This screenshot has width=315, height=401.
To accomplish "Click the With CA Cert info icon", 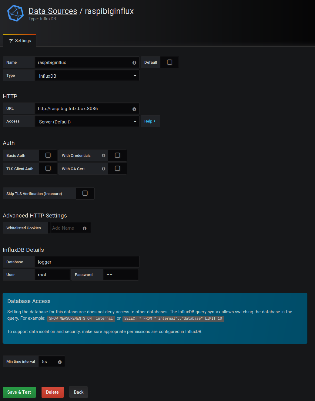I will pyautogui.click(x=104, y=169).
